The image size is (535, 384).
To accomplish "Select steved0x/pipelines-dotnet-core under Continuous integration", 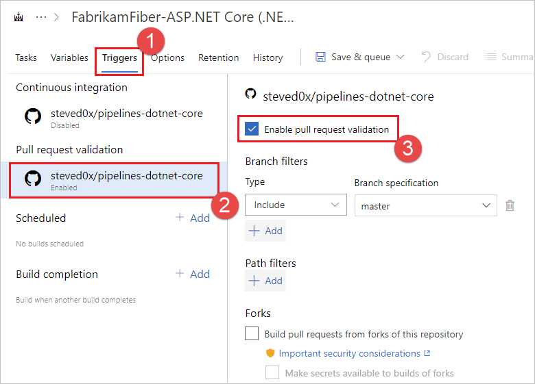I will pyautogui.click(x=126, y=114).
